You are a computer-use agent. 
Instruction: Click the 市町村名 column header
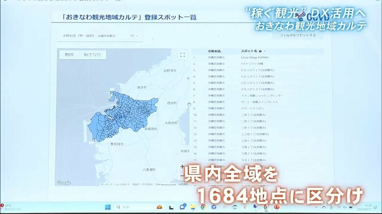click(x=215, y=51)
